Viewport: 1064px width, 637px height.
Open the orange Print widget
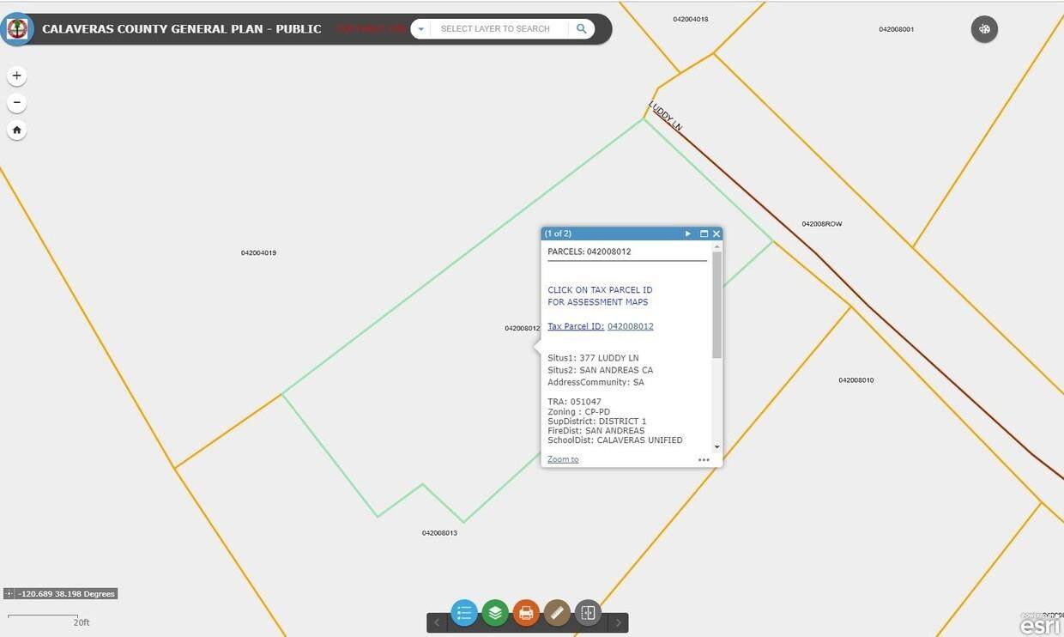[x=526, y=613]
